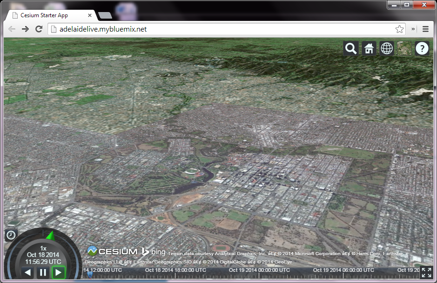The height and width of the screenshot is (283, 437).
Task: Click the Bing logo credit
Action: (x=154, y=252)
